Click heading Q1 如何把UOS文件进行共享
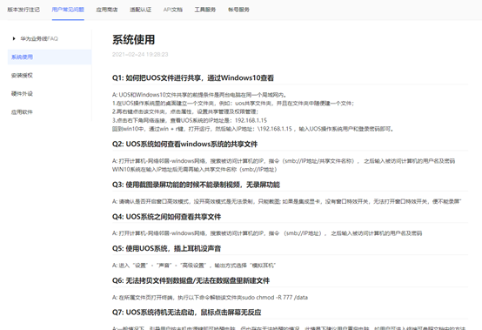Screen dimensions: 482x330 click(193, 77)
